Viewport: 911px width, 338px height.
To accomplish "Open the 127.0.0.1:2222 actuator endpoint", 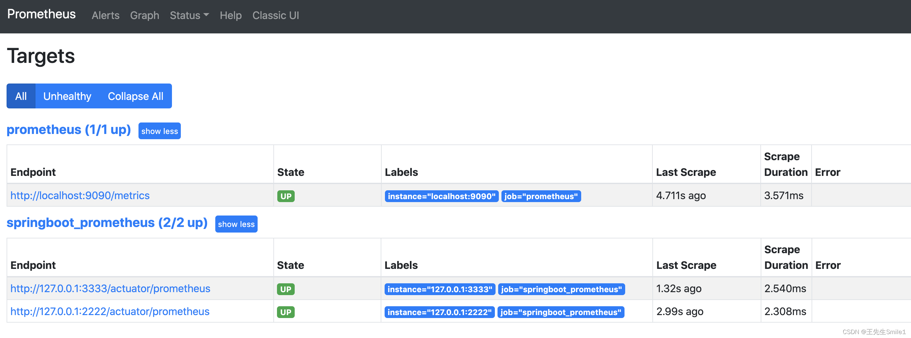I will coord(110,311).
